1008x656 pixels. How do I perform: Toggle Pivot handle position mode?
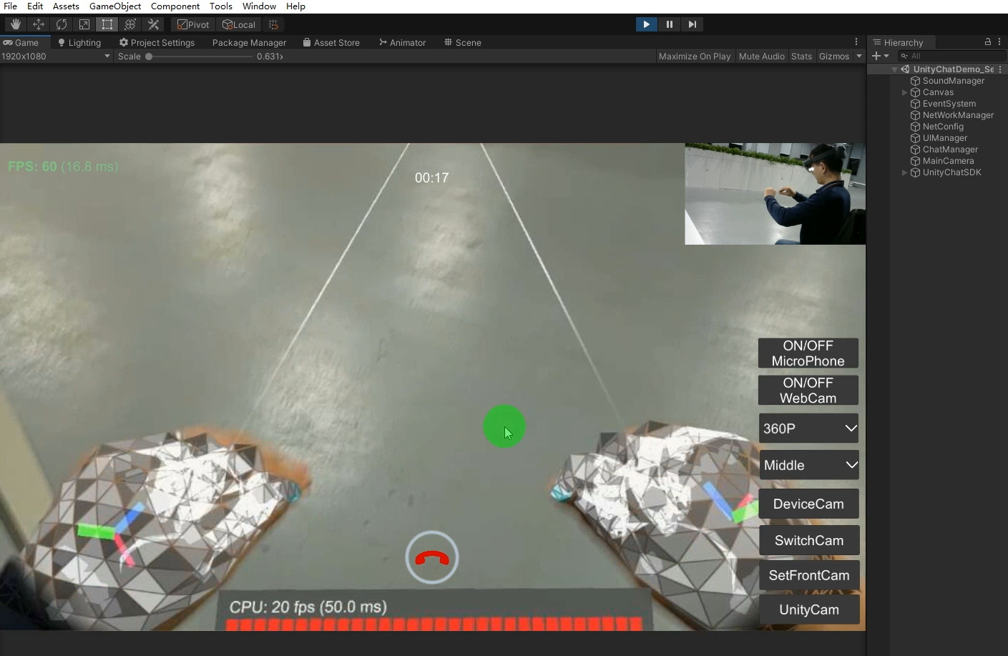tap(193, 24)
